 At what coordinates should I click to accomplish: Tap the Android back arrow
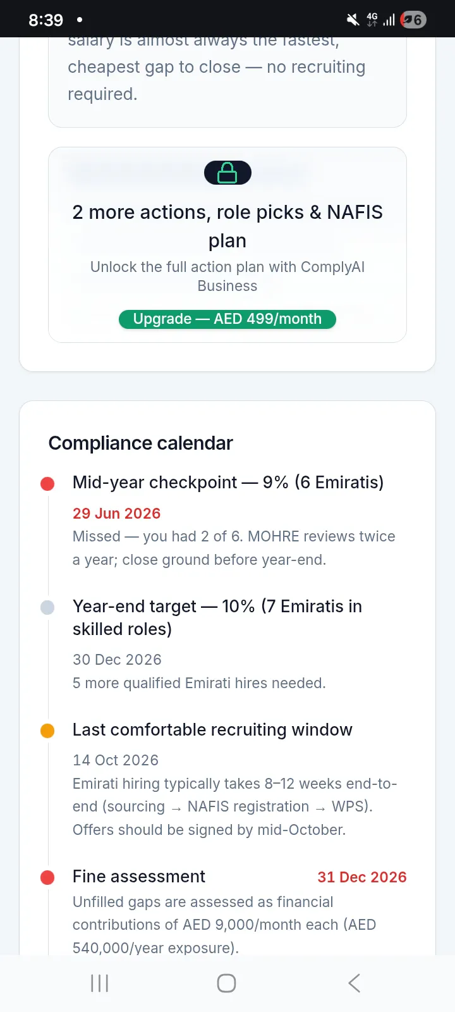pyautogui.click(x=354, y=983)
